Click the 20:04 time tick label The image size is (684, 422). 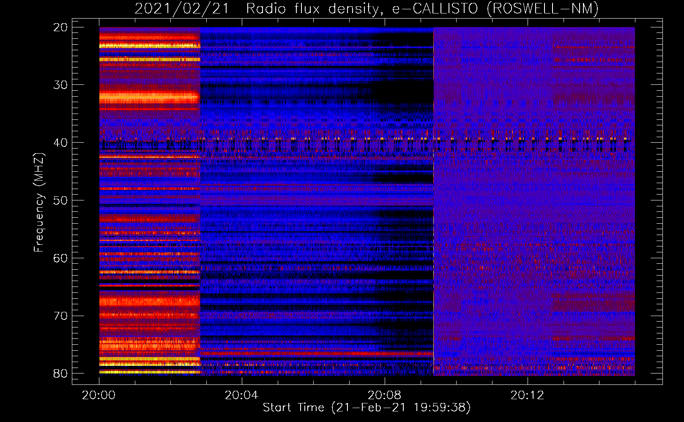(241, 395)
